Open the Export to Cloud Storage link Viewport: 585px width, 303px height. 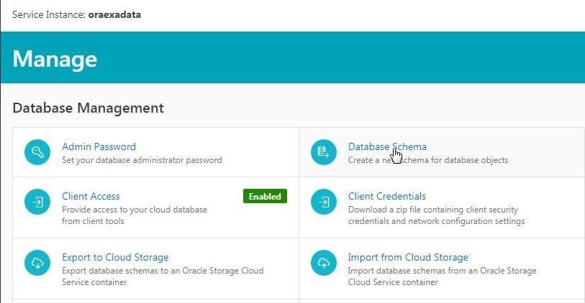[115, 257]
